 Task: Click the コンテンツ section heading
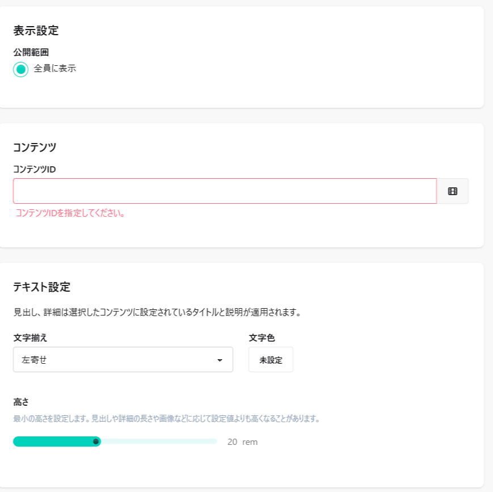point(35,147)
